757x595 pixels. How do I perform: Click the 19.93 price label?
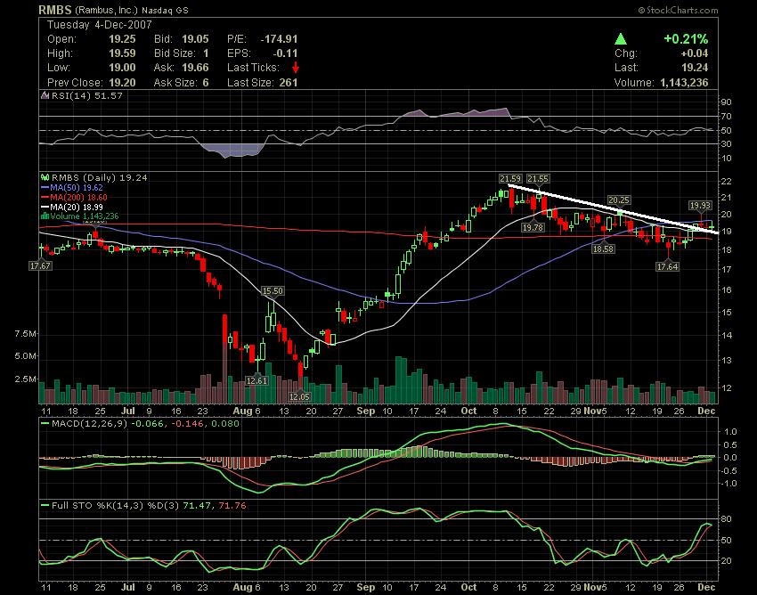(x=700, y=205)
